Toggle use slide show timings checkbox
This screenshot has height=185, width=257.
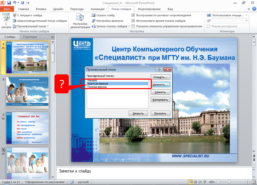(x=133, y=21)
